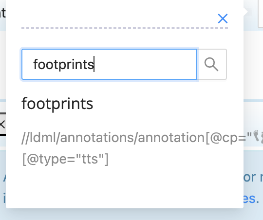Place cursor after the word footprints in search box
The image size is (263, 220).
pyautogui.click(x=94, y=64)
